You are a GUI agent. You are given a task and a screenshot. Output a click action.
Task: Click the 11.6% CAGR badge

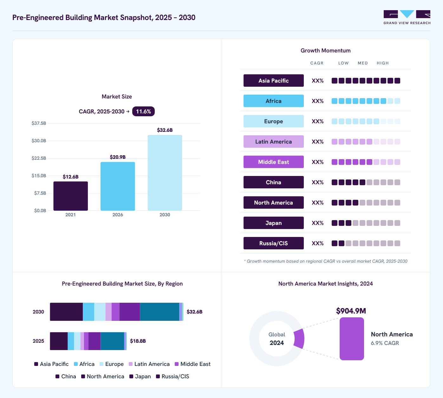[x=143, y=111]
